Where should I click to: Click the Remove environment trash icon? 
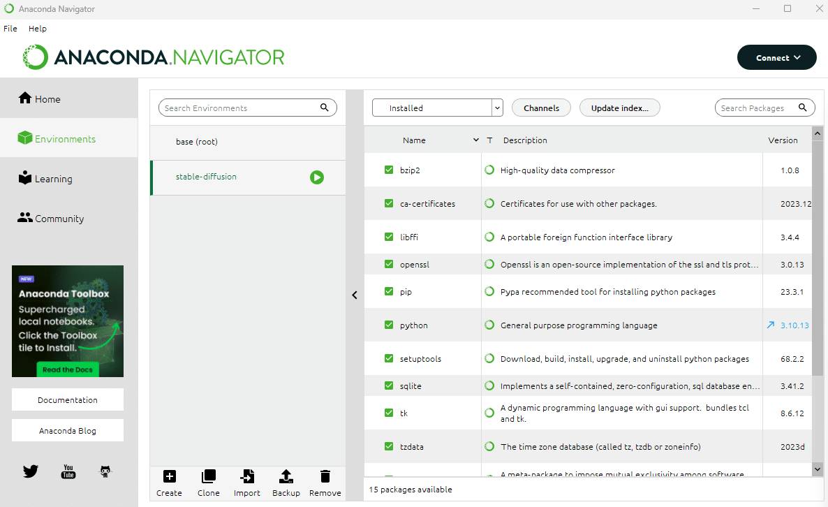pyautogui.click(x=325, y=476)
